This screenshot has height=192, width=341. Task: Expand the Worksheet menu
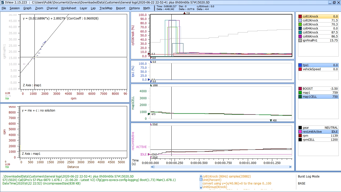(x=68, y=8)
